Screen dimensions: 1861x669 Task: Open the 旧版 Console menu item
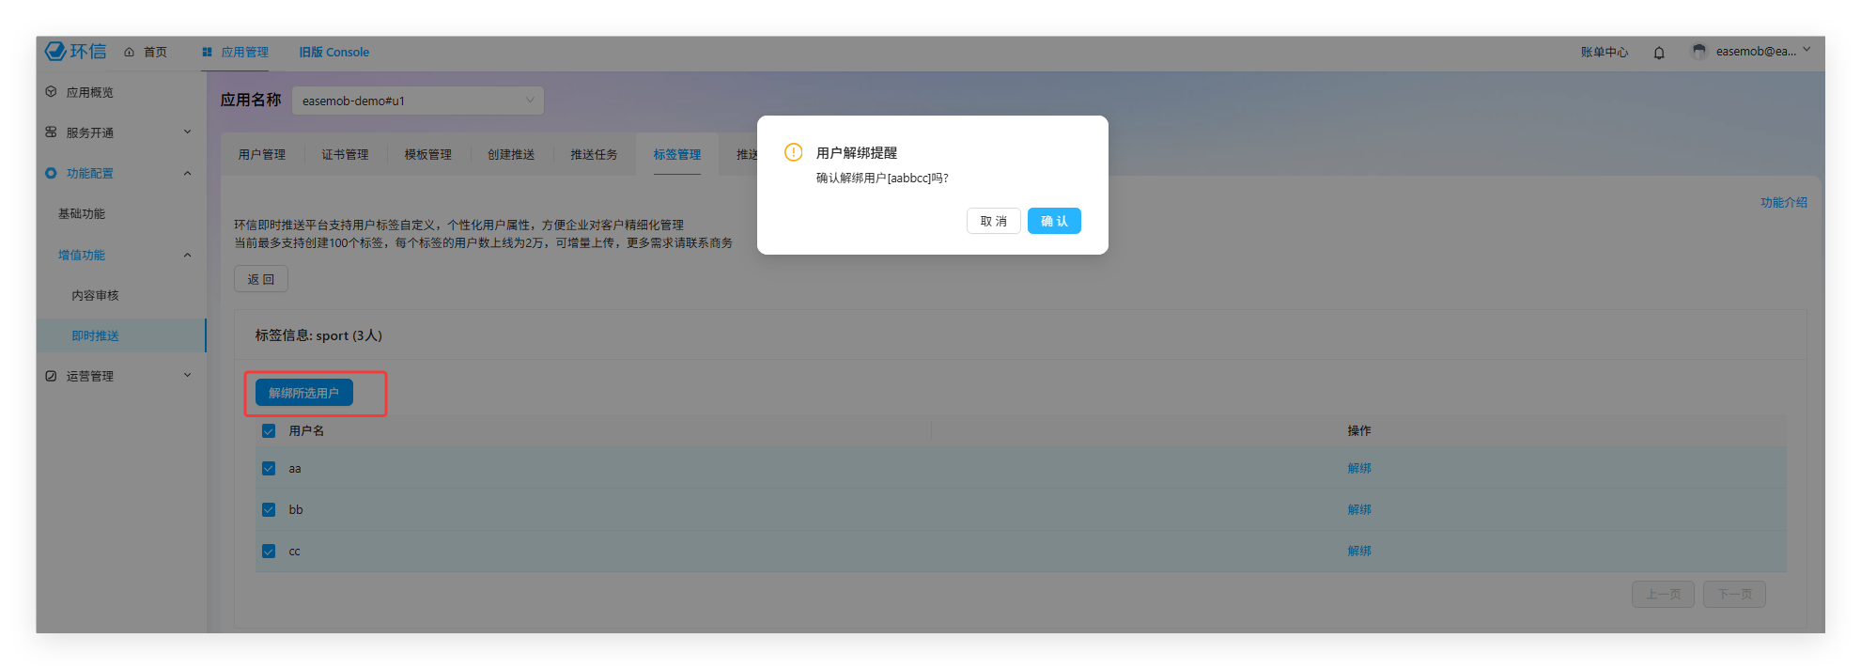click(x=333, y=53)
